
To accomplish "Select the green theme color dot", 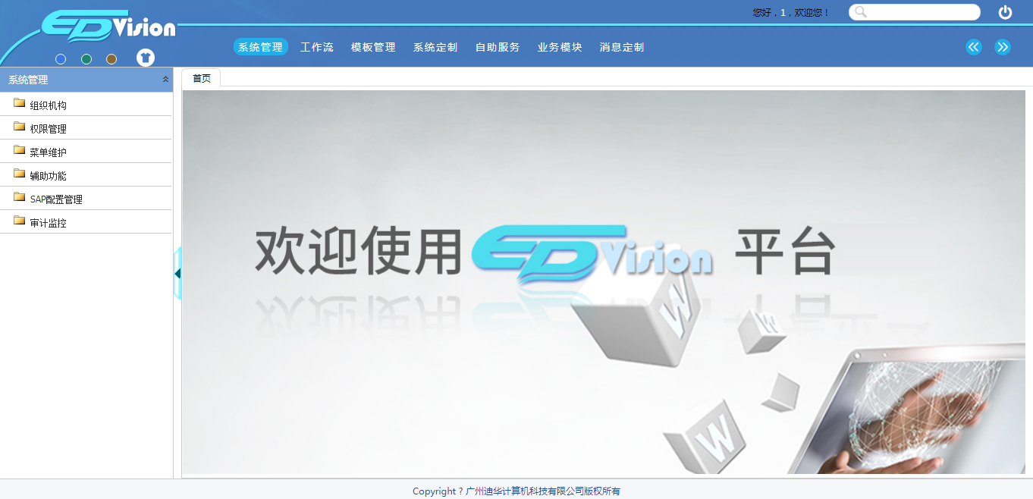I will coord(86,59).
